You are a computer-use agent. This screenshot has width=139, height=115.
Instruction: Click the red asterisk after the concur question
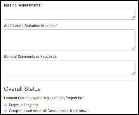(84, 98)
